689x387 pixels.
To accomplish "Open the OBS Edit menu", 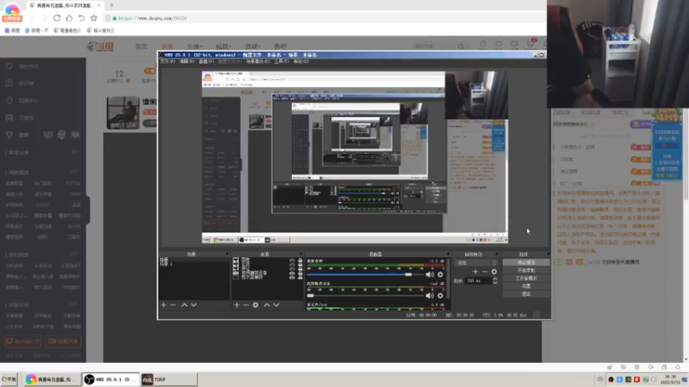I will pos(187,61).
